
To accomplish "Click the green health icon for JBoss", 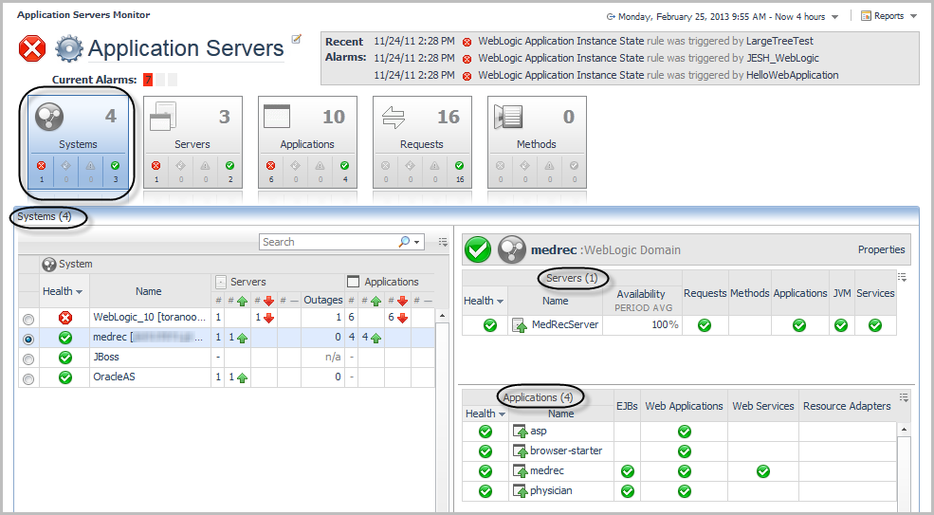I will [x=64, y=357].
